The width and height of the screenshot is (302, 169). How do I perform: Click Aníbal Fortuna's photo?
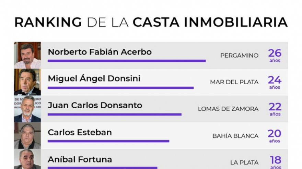tap(27, 159)
